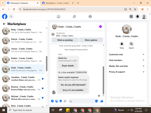Send 'Sorry, it's not available.' response

tap(73, 90)
